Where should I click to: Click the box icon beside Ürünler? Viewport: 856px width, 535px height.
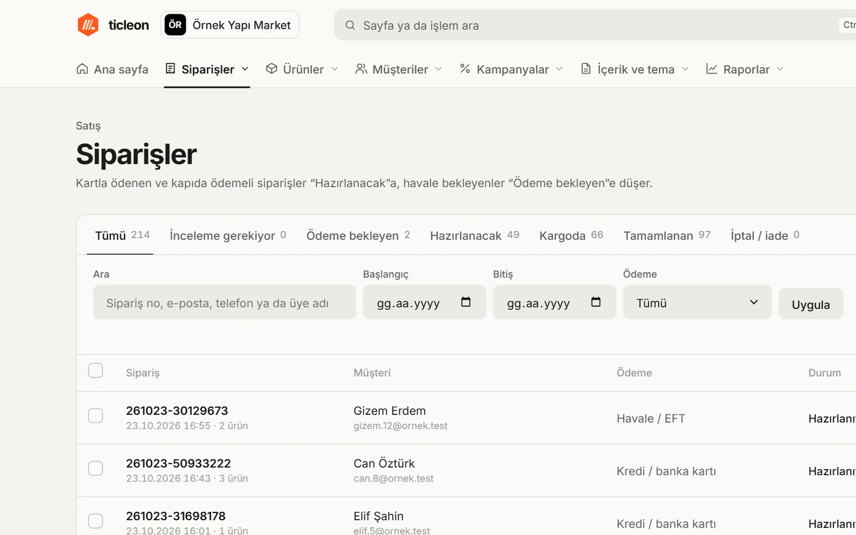[x=272, y=69]
